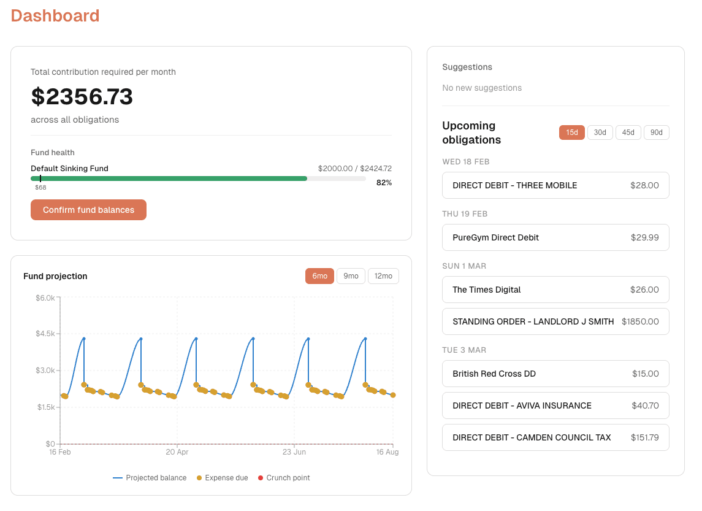Select the 90d obligations filter

pos(656,132)
